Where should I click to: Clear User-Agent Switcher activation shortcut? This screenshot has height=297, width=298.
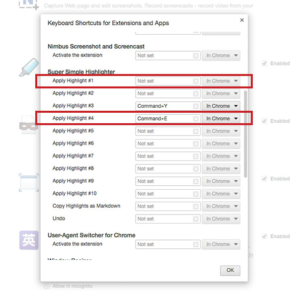(x=196, y=244)
